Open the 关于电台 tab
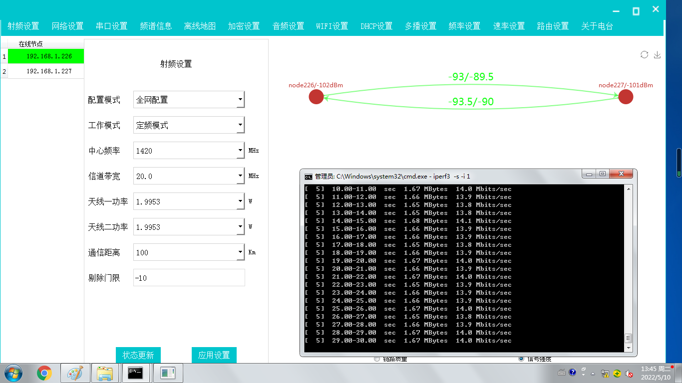Viewport: 682px width, 383px height. (597, 26)
